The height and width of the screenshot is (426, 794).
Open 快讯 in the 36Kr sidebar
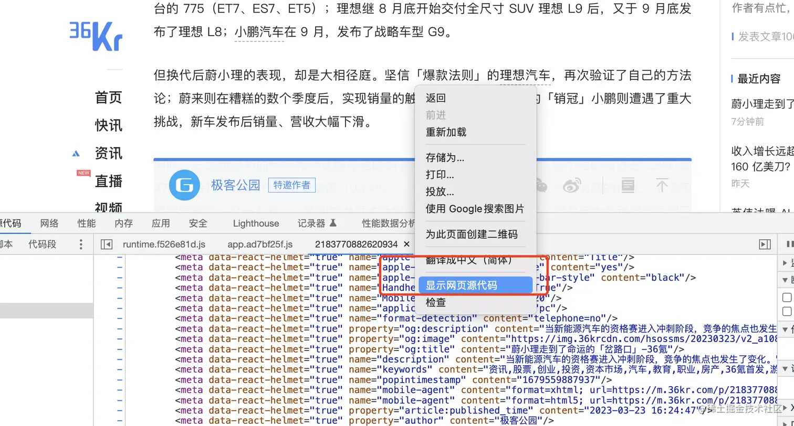pos(108,125)
